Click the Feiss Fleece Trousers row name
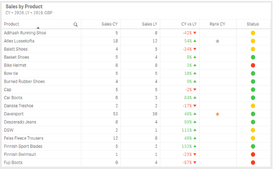The image size is (273, 169). click(x=24, y=138)
